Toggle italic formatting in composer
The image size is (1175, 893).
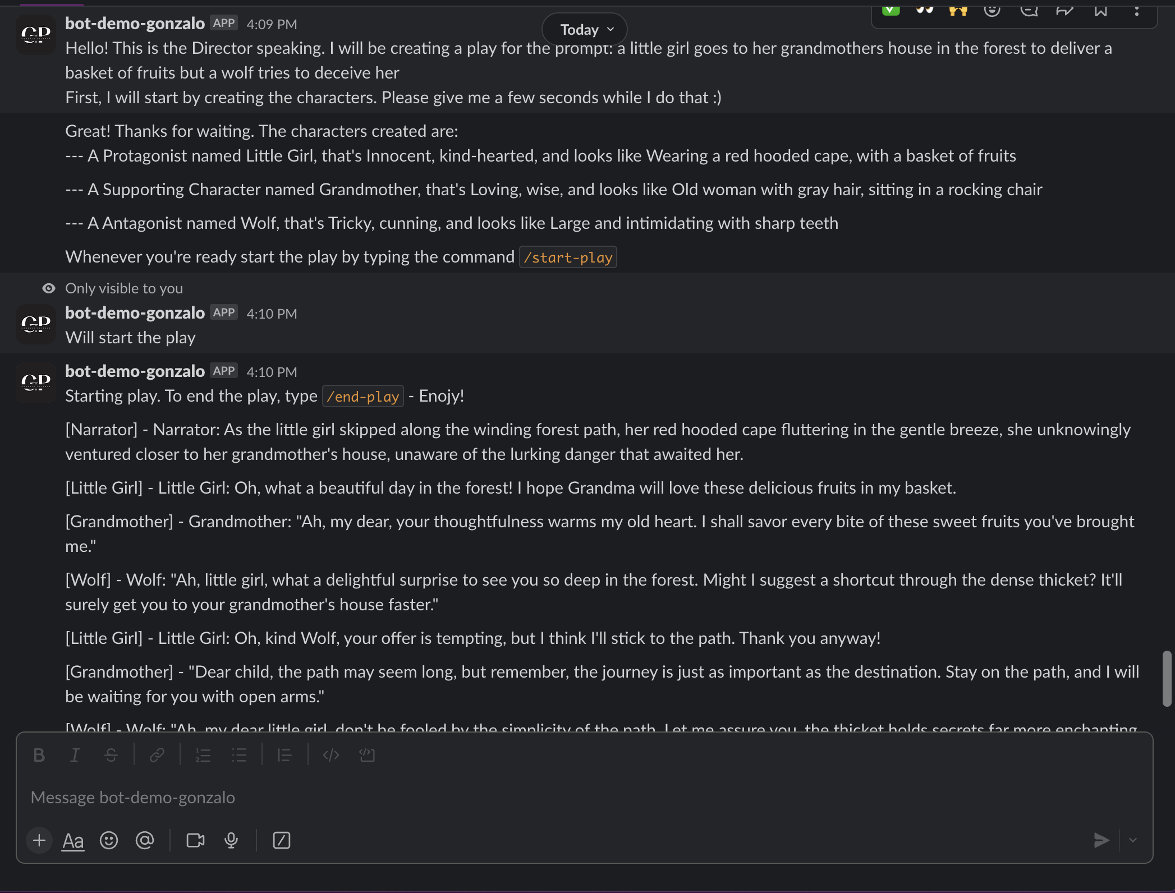pos(75,755)
